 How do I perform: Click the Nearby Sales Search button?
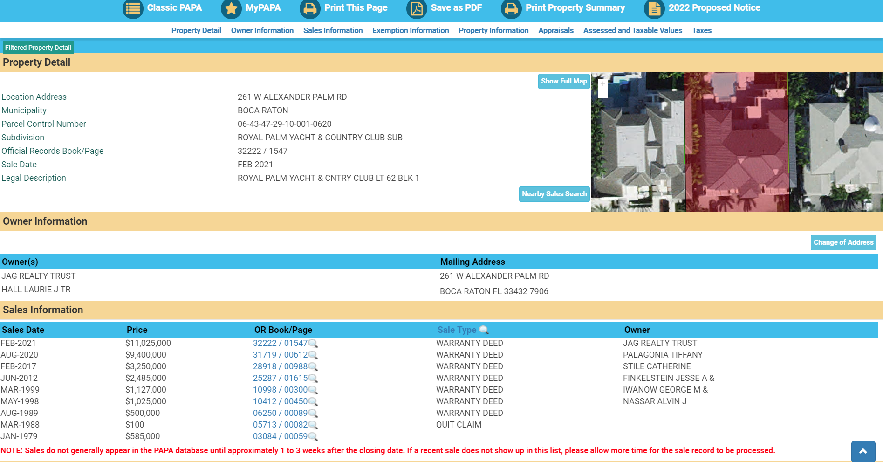[x=554, y=194]
